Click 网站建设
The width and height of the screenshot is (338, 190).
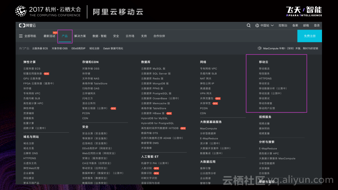29,178
